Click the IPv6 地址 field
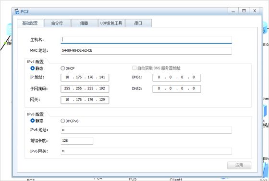Screen dimensions: 269x181 146,130
